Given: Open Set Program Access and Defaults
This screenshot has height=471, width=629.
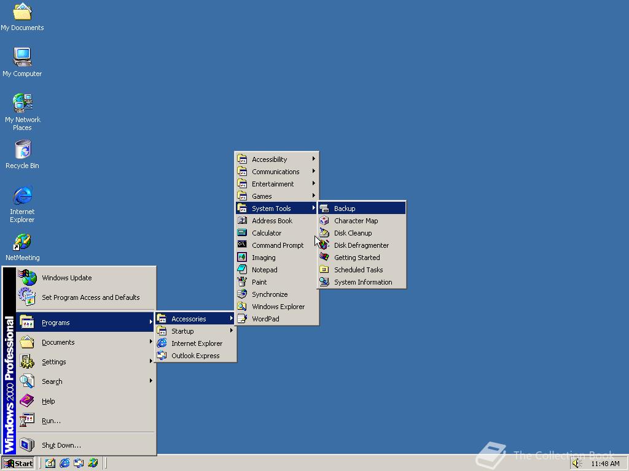Looking at the screenshot, I should coord(86,297).
